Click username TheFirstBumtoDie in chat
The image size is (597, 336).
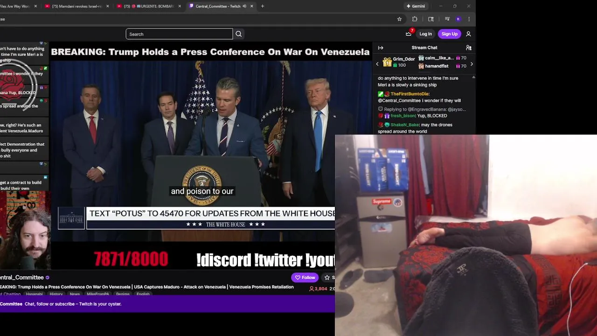410,94
